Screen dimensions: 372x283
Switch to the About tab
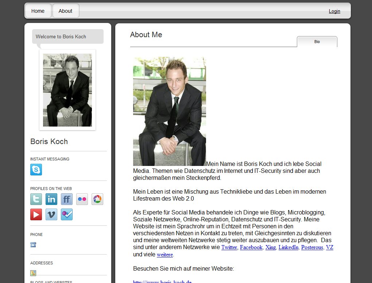(66, 11)
